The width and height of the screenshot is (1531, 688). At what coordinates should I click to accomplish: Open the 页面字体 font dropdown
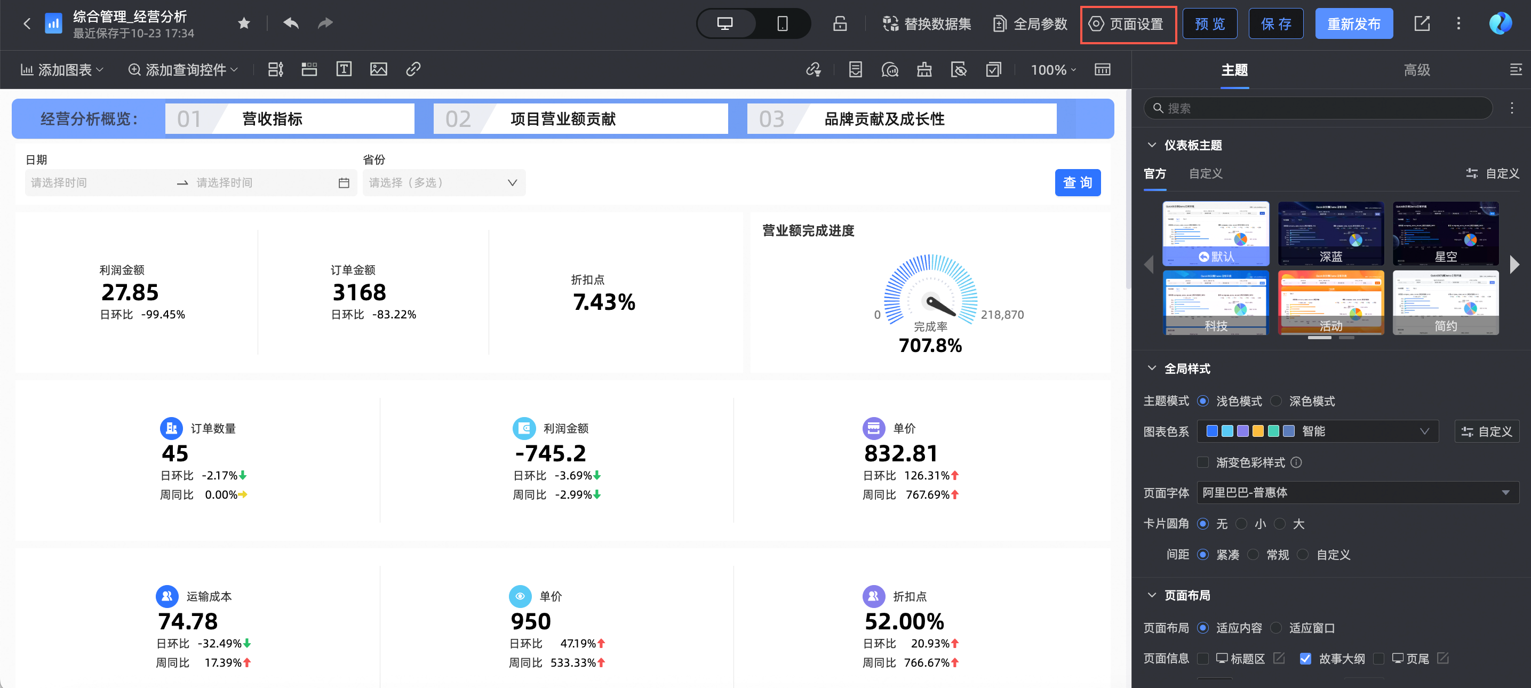click(x=1358, y=493)
